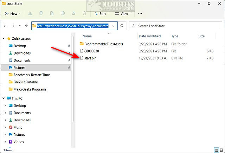This screenshot has width=225, height=153.
Task: Select the ProgrammableTilesAssets folder name
Action: point(104,44)
